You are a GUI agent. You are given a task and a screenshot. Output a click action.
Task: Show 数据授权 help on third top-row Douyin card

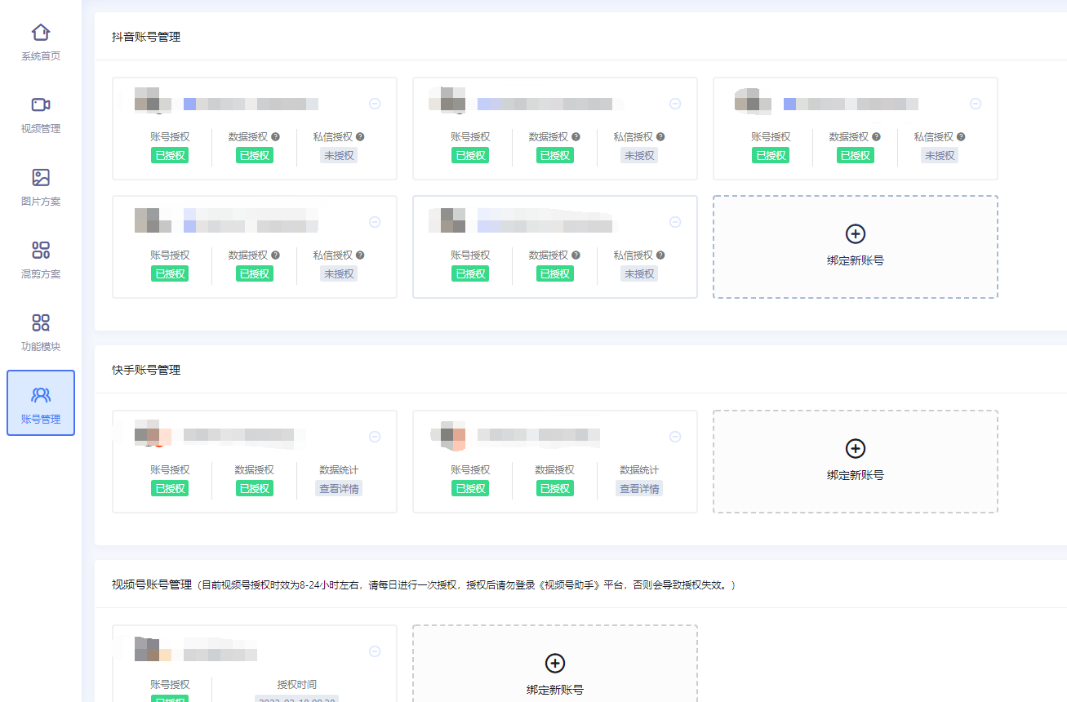pyautogui.click(x=876, y=137)
